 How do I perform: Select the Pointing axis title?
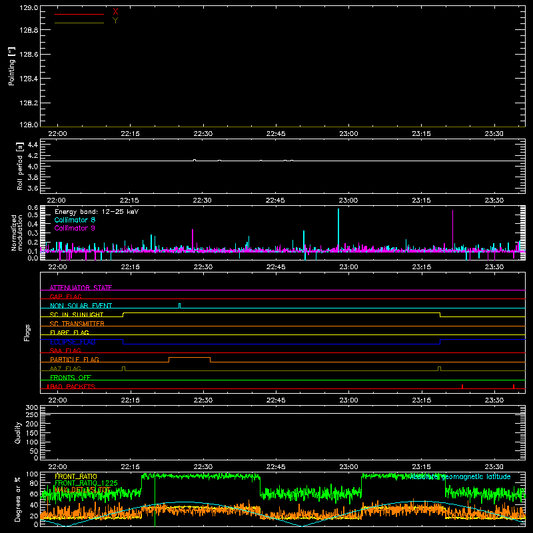pyautogui.click(x=11, y=66)
